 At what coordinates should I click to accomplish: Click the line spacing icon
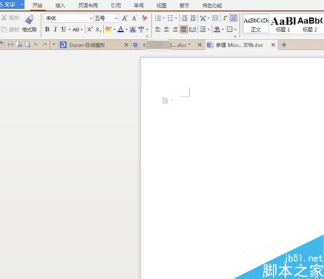pyautogui.click(x=203, y=29)
